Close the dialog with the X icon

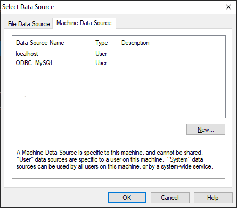[x=228, y=7]
